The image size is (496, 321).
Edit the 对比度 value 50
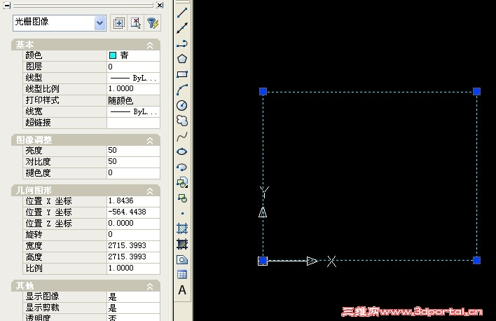[133, 162]
